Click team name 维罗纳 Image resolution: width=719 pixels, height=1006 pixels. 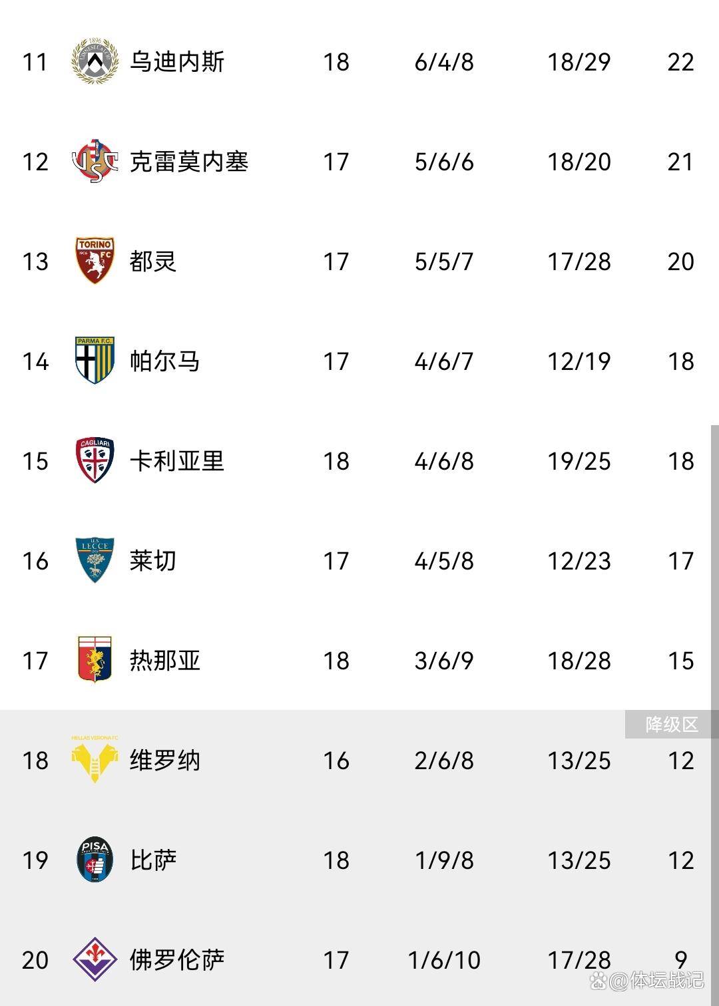tap(164, 760)
